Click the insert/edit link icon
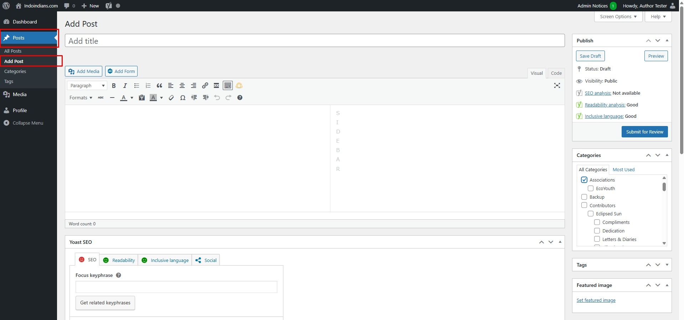 205,86
